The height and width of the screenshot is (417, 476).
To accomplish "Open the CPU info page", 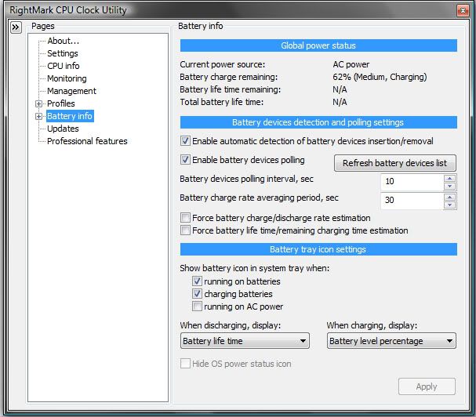I will coord(64,66).
